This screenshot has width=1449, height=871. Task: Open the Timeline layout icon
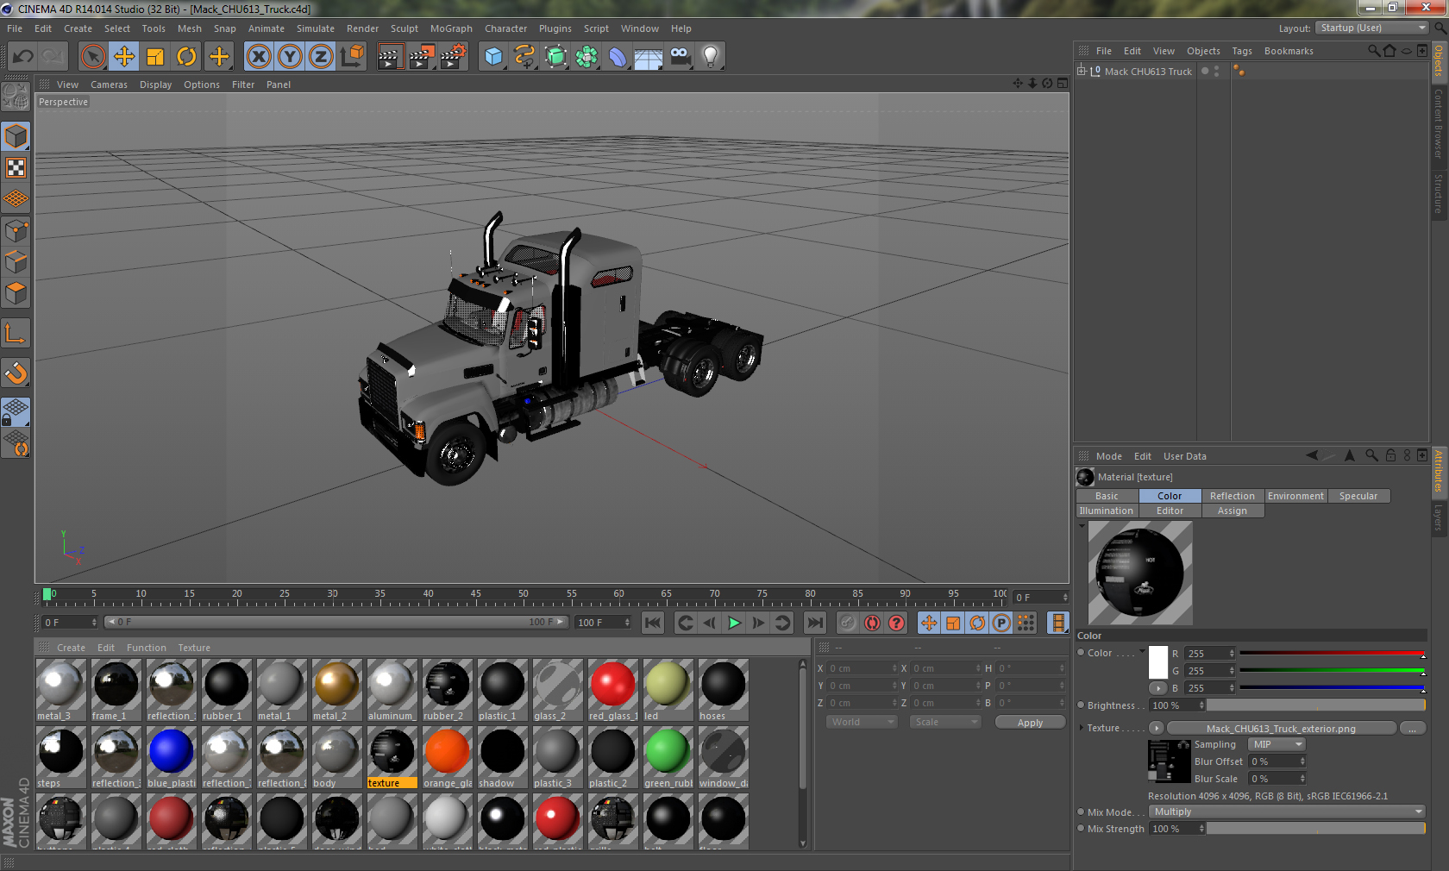tap(1058, 623)
